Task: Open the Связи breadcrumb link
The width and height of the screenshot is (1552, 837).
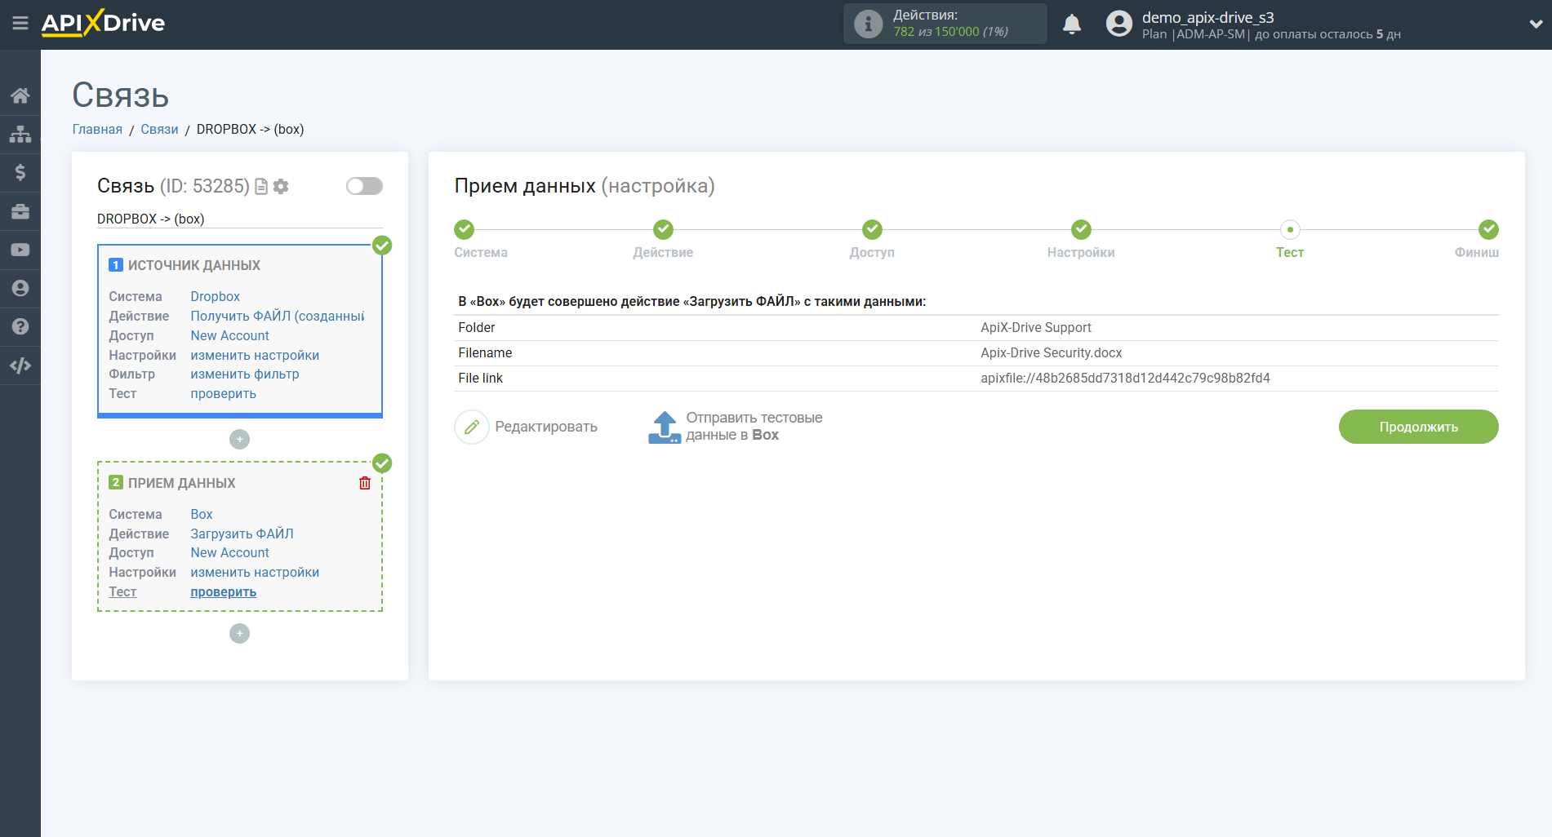Action: pos(159,130)
